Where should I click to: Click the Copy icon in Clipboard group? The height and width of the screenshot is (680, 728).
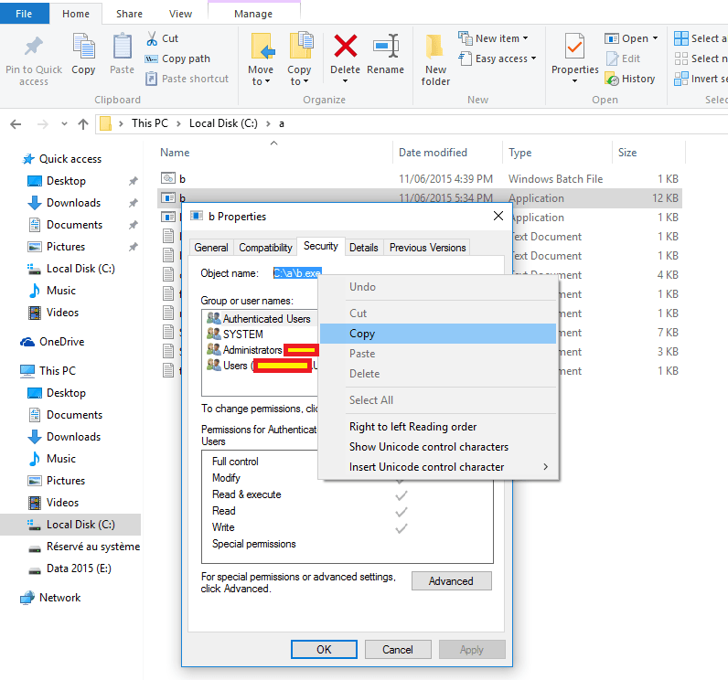[83, 46]
